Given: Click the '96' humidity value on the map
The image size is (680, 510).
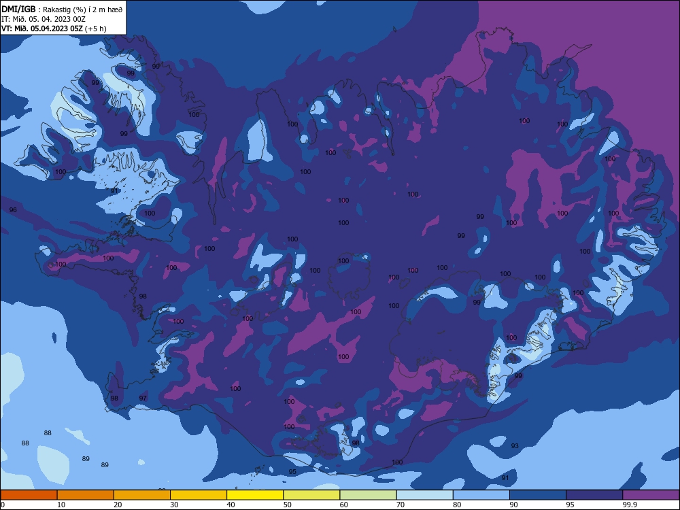Looking at the screenshot, I should pyautogui.click(x=13, y=210).
